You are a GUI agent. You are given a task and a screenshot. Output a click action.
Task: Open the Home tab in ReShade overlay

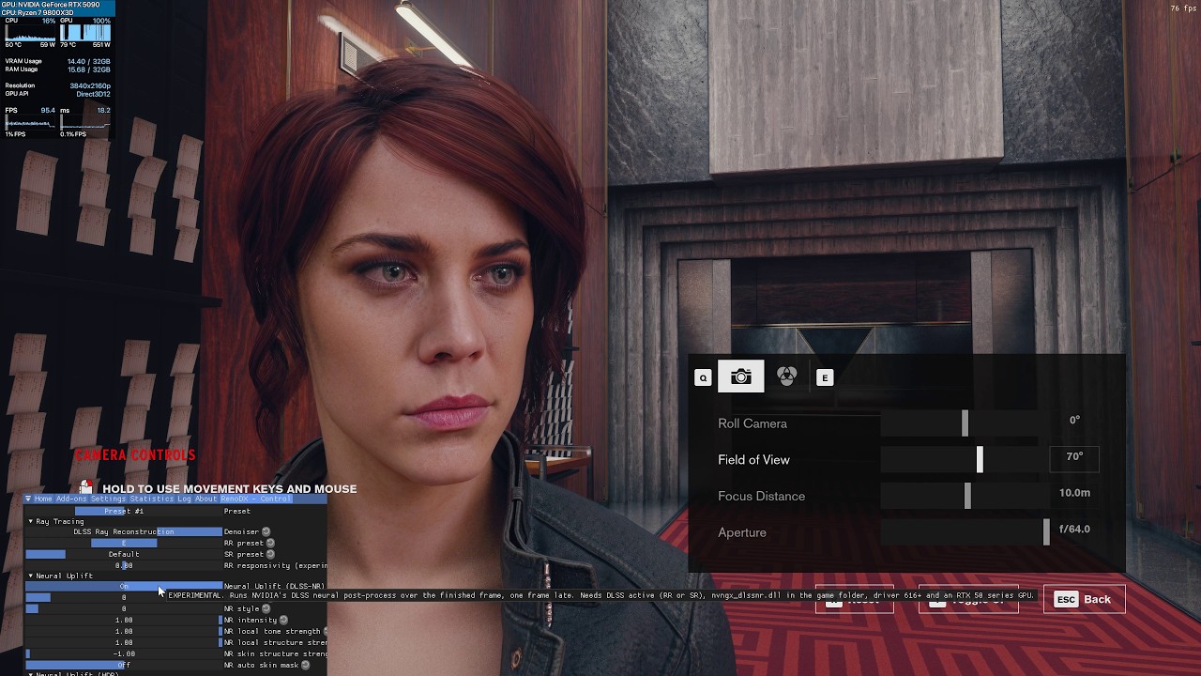tap(43, 499)
